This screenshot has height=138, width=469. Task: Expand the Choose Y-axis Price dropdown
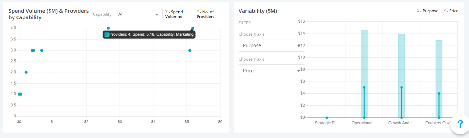[271, 71]
